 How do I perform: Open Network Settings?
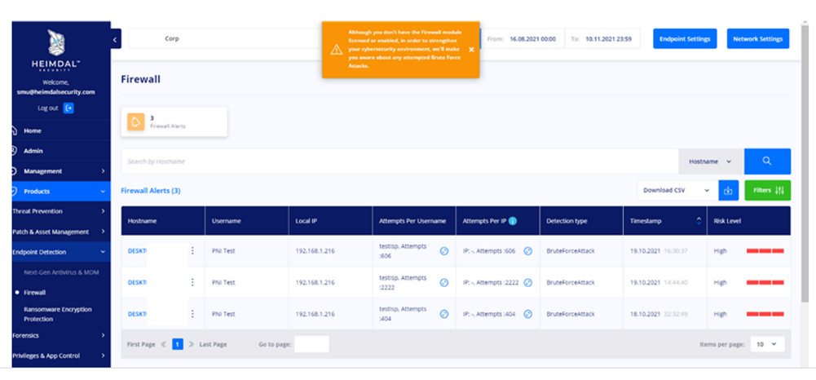click(758, 39)
